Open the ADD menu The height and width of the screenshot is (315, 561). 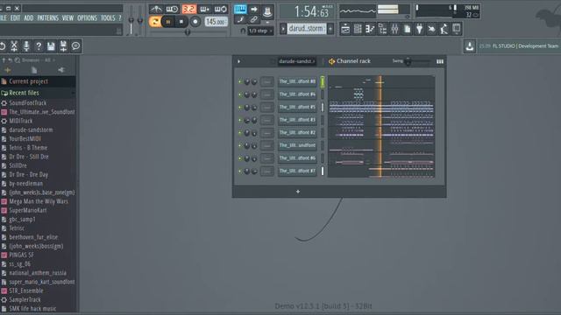coord(29,17)
